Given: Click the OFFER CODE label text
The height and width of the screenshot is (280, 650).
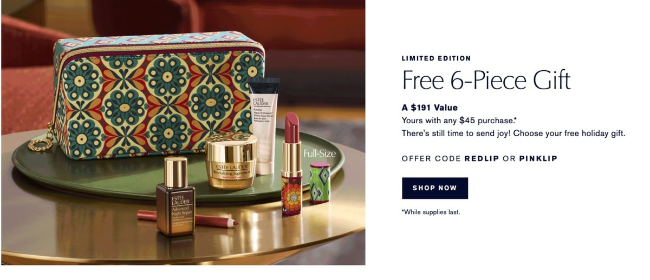Looking at the screenshot, I should coord(431,158).
